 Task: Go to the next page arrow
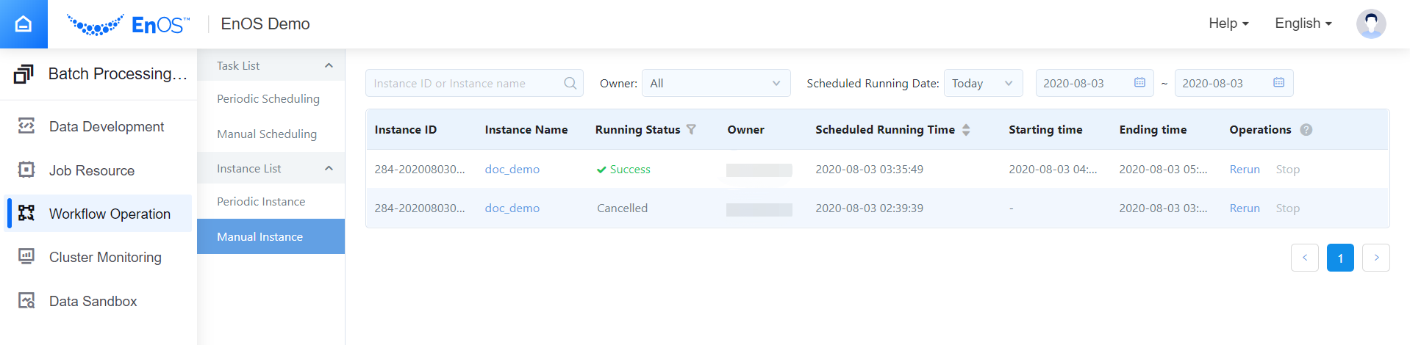click(x=1376, y=258)
